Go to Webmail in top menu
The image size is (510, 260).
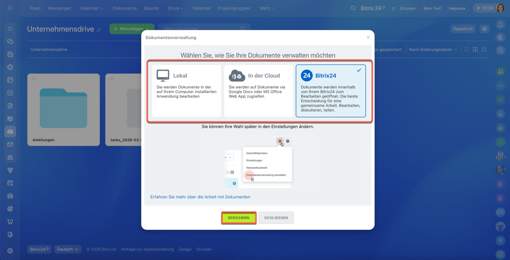point(201,8)
